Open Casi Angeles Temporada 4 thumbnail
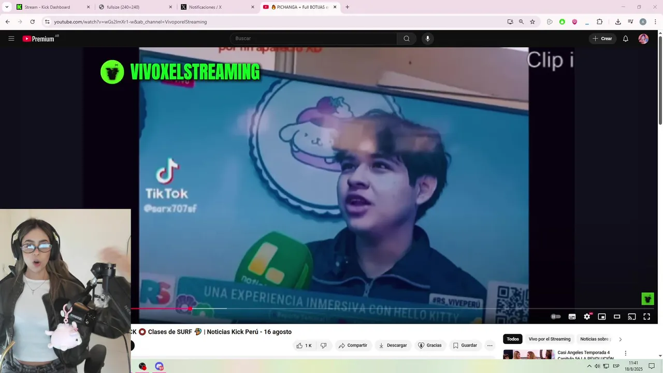This screenshot has width=663, height=373. [x=528, y=355]
